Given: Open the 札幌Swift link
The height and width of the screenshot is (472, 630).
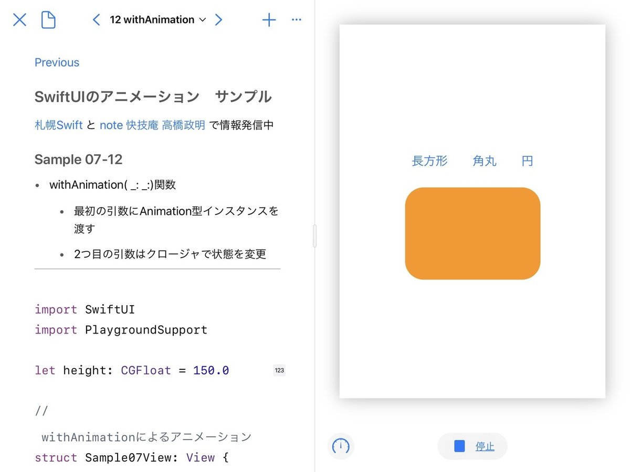Looking at the screenshot, I should [x=58, y=125].
